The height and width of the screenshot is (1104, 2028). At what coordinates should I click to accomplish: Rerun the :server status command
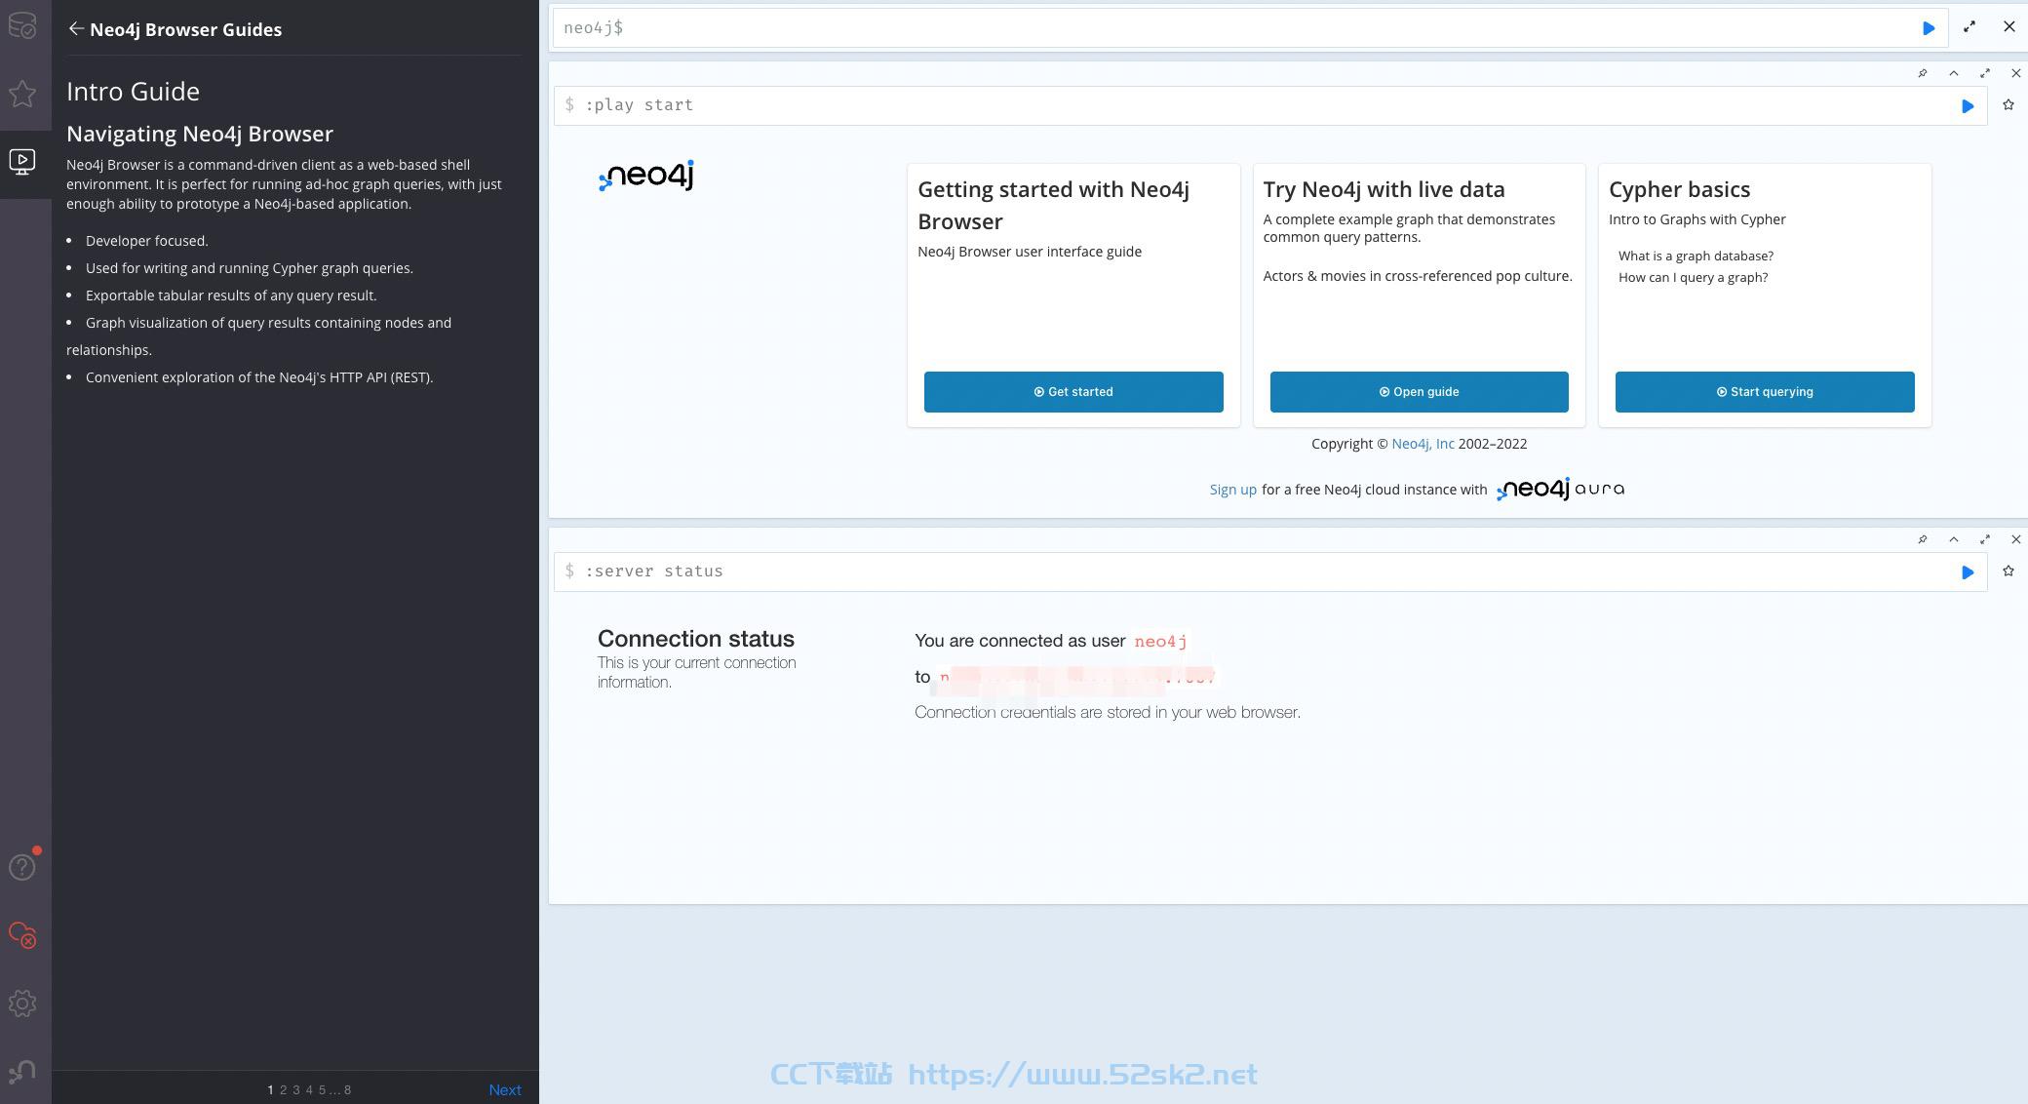click(x=1968, y=572)
